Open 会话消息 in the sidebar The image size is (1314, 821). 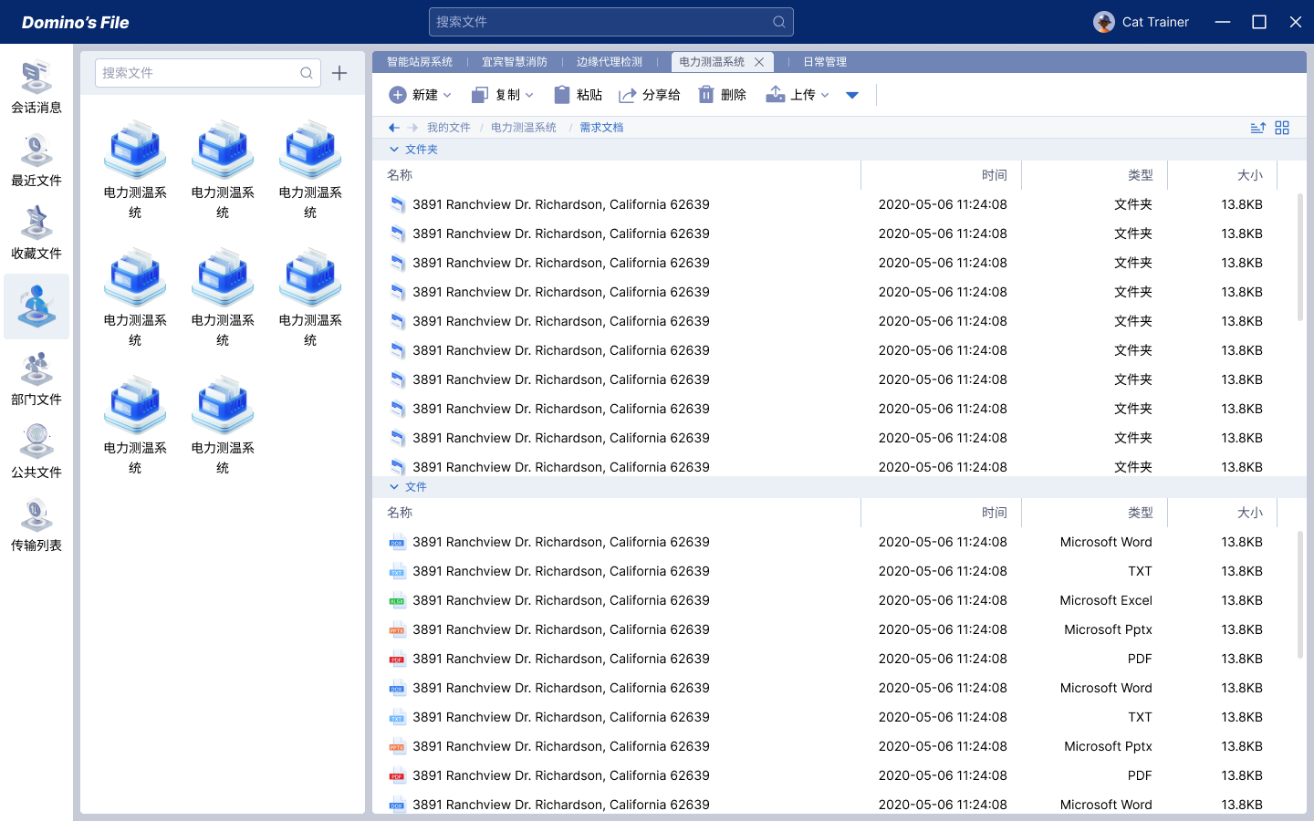pos(36,88)
